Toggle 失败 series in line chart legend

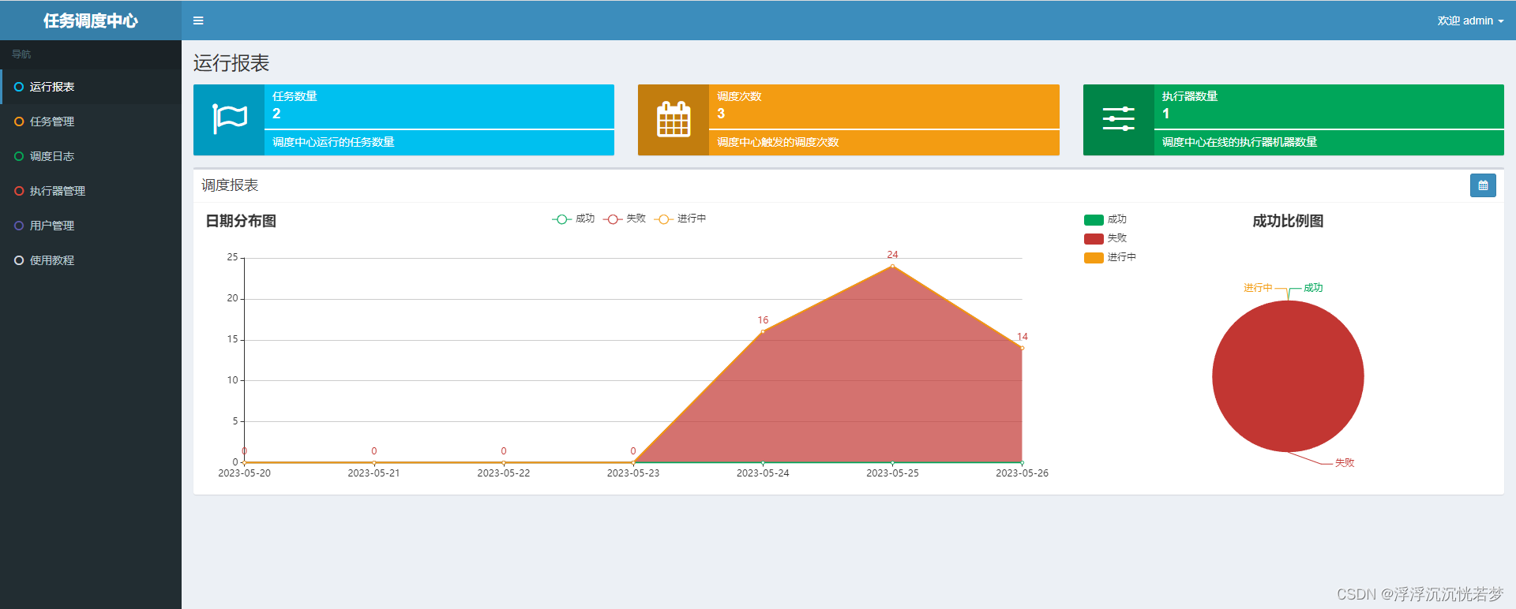tap(625, 219)
